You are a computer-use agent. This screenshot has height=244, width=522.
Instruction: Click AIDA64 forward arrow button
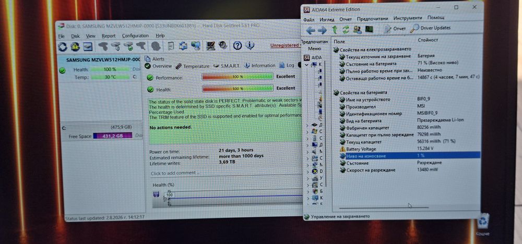[x=322, y=31]
